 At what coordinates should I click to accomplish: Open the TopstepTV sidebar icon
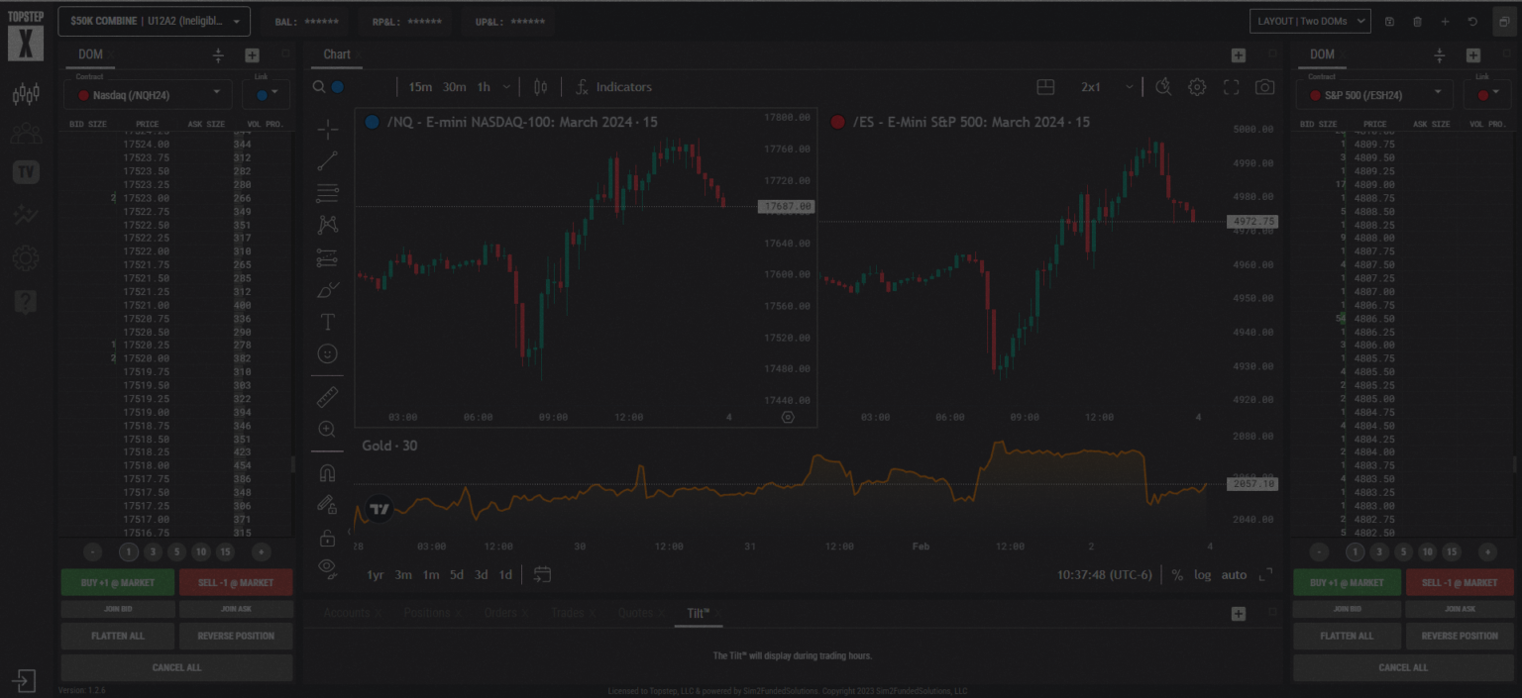[x=25, y=171]
